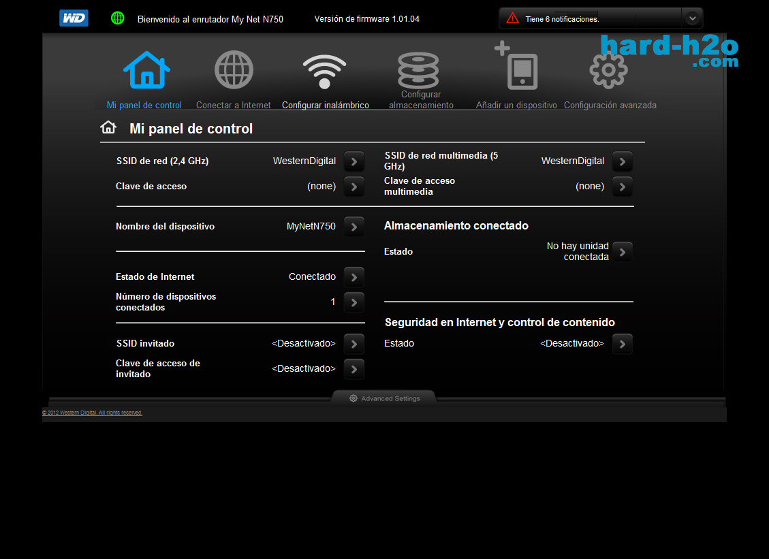Screen dimensions: 769x559
Task: Select the Mi panel de control tab label
Action: (x=144, y=105)
